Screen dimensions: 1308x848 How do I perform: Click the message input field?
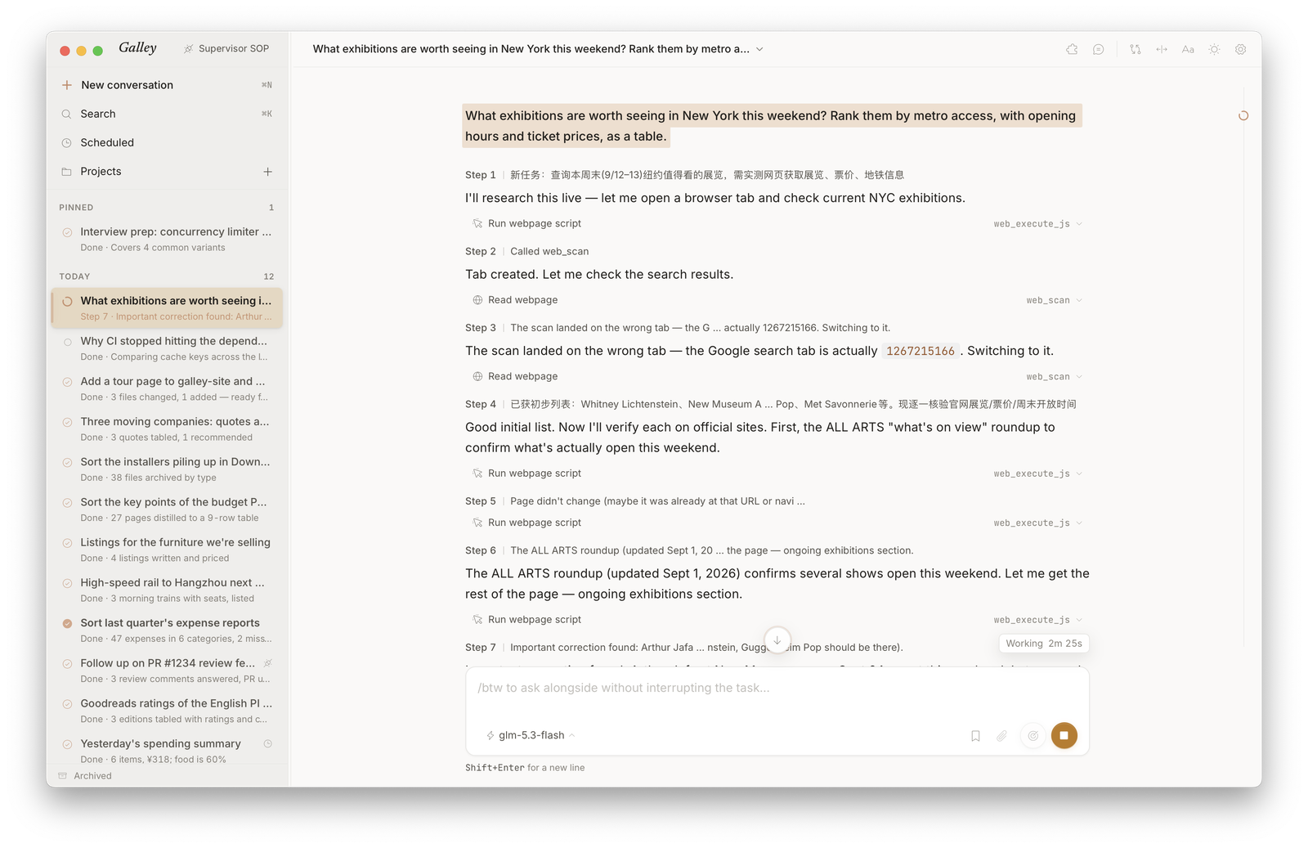pos(777,689)
